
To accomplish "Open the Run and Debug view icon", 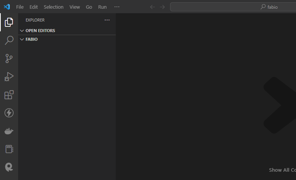I will pos(9,77).
